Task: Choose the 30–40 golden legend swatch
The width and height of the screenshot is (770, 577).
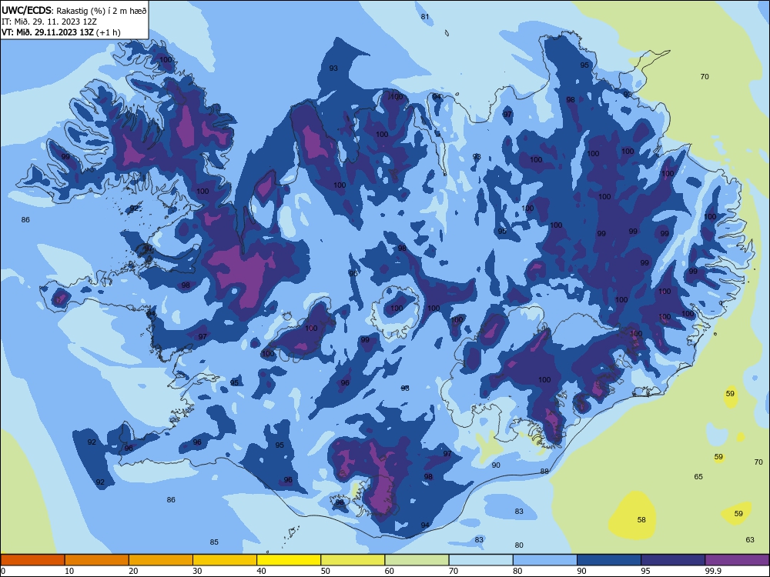Action: 225,560
